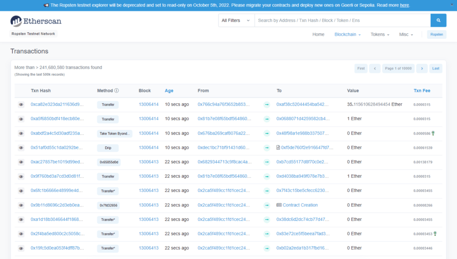
Task: Click the blue search magnifier button
Action: pyautogui.click(x=438, y=20)
